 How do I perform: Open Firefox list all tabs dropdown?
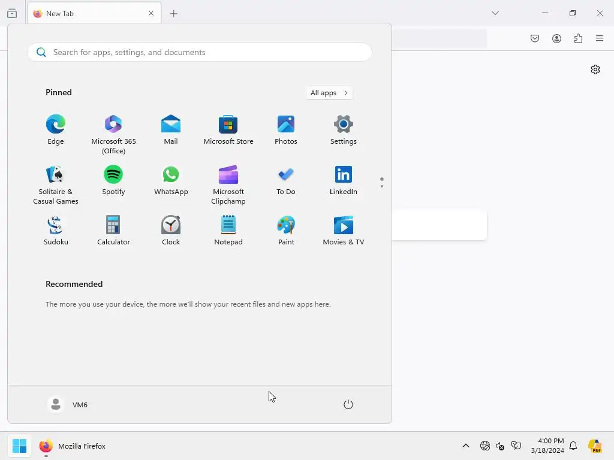pyautogui.click(x=495, y=13)
